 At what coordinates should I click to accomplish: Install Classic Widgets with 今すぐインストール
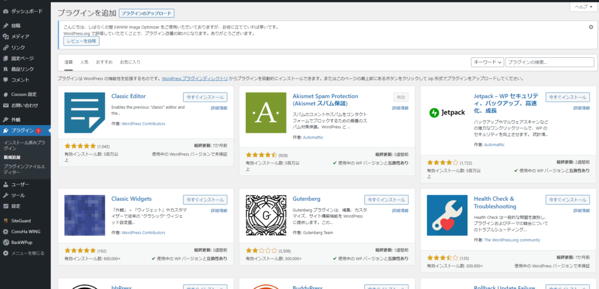[x=205, y=199]
